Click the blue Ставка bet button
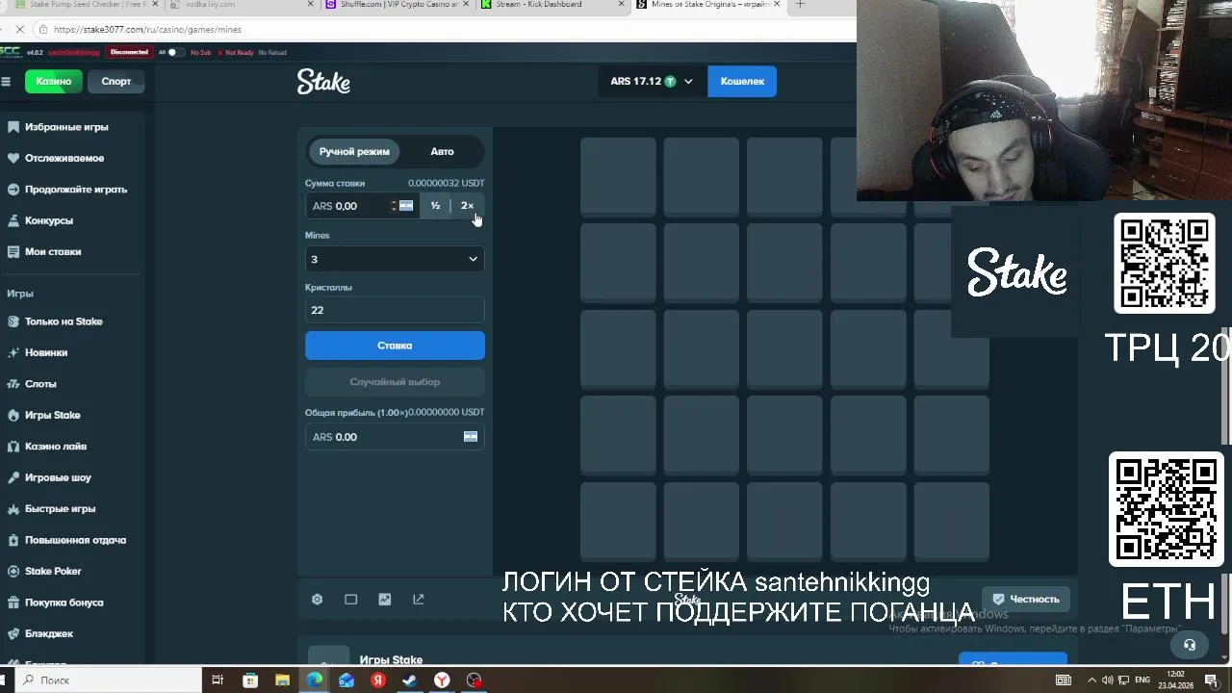1232x693 pixels. [x=395, y=346]
